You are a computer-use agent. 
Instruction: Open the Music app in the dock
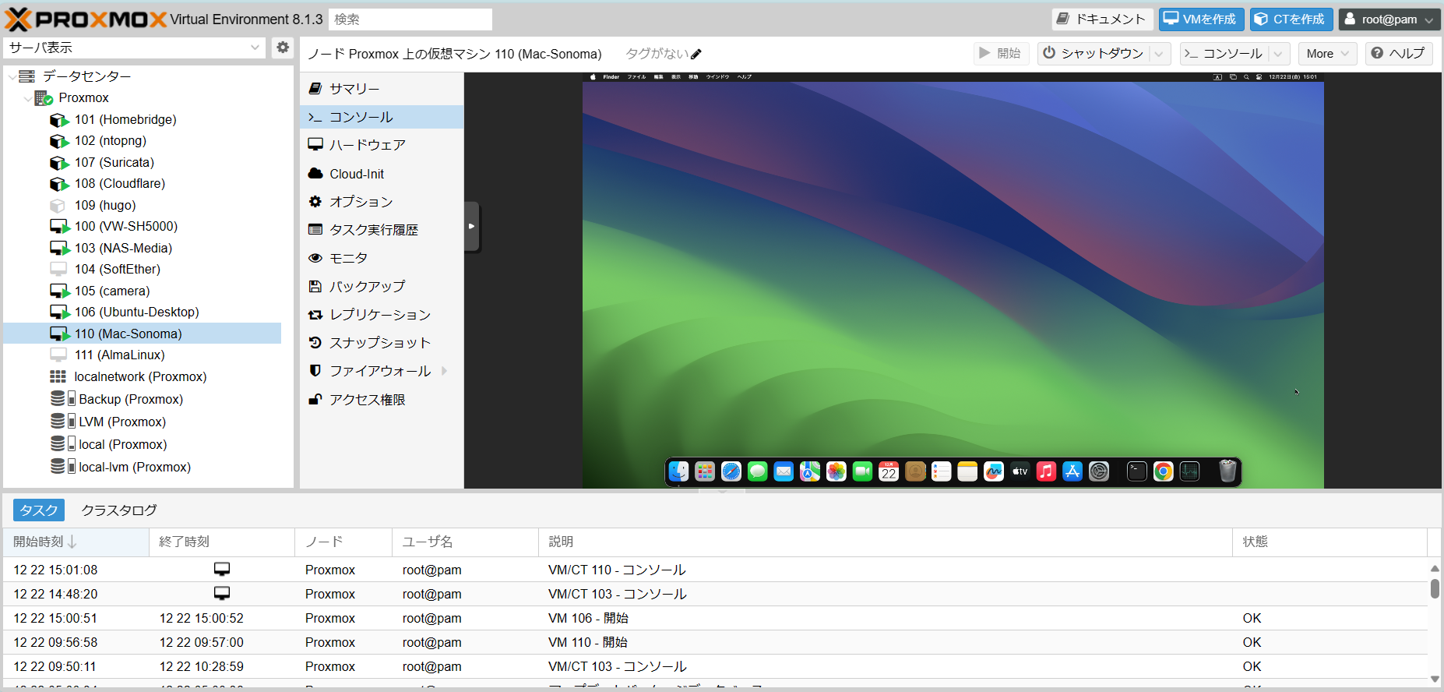(x=1046, y=471)
